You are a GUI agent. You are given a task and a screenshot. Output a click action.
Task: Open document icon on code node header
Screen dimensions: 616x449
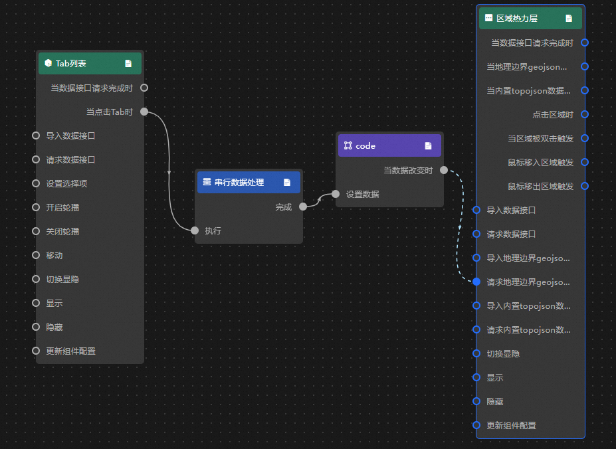pyautogui.click(x=428, y=145)
